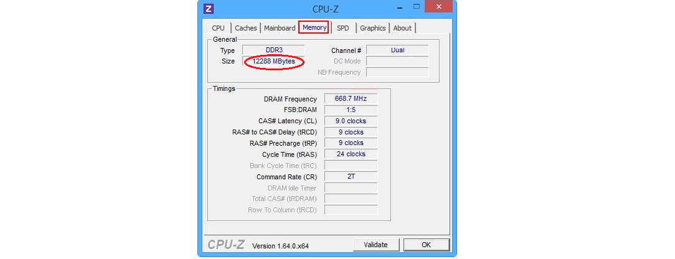The width and height of the screenshot is (675, 259).
Task: Select the Command Rate 2T value
Action: tap(351, 177)
